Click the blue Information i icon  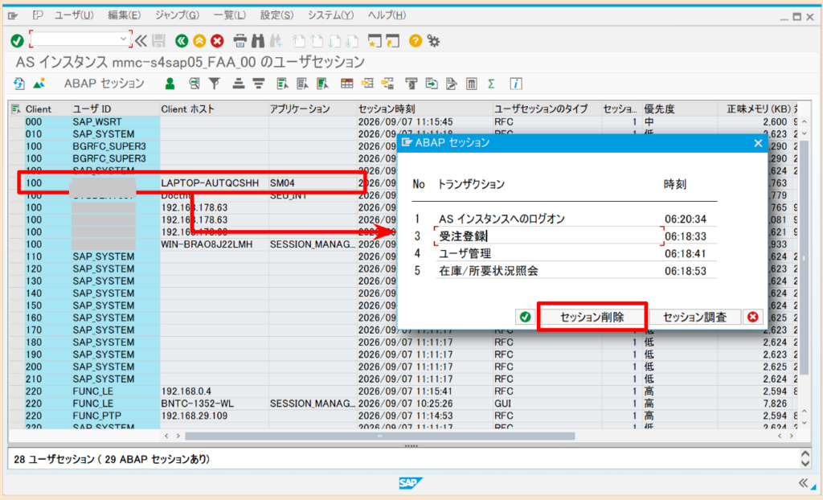pos(516,84)
